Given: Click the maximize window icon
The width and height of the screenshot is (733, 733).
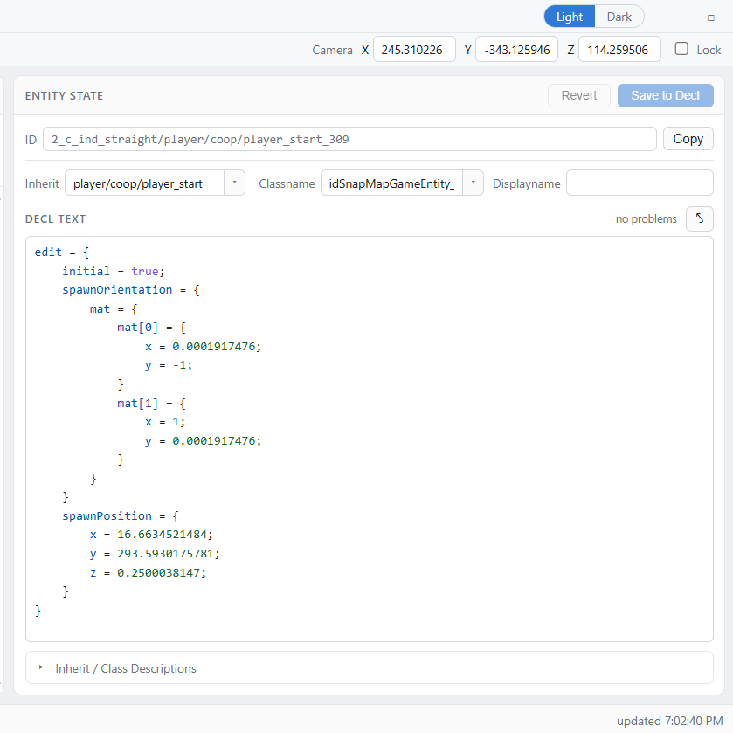Looking at the screenshot, I should [x=710, y=17].
